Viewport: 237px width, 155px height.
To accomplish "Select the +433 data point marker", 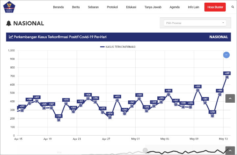I will coord(139,99).
